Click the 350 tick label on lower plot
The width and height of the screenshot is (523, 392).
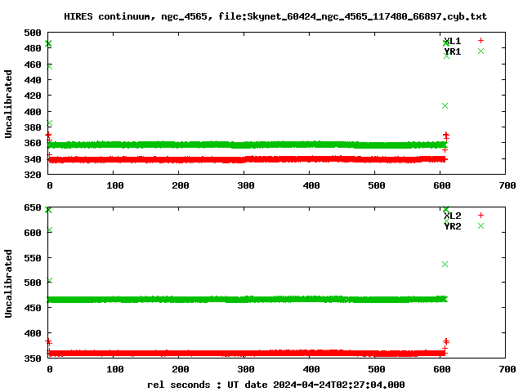tap(33, 359)
